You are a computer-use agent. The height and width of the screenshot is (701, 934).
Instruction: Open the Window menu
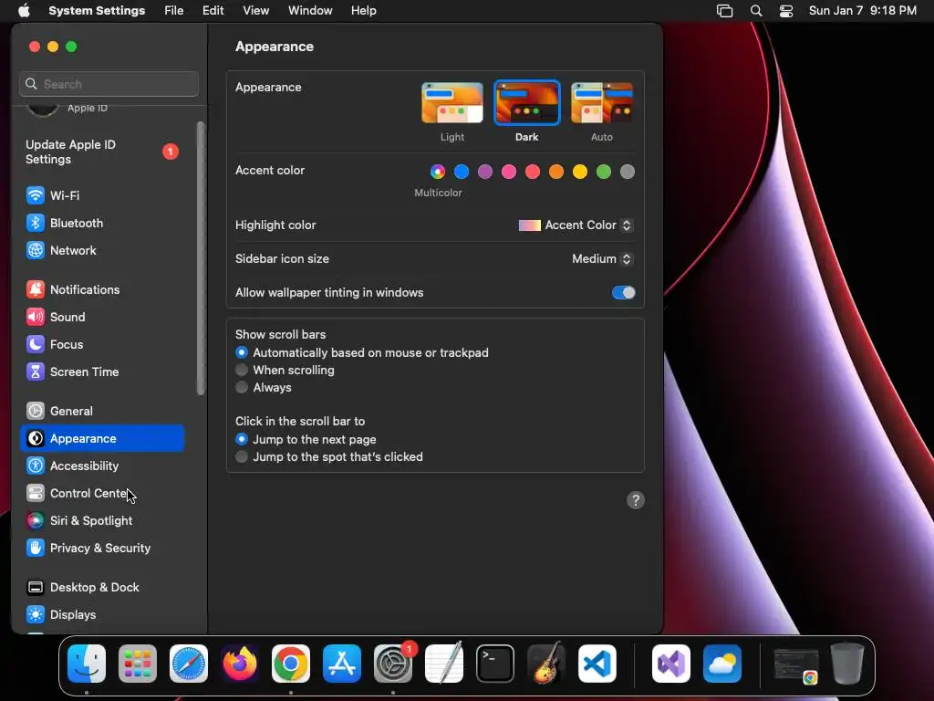click(310, 11)
